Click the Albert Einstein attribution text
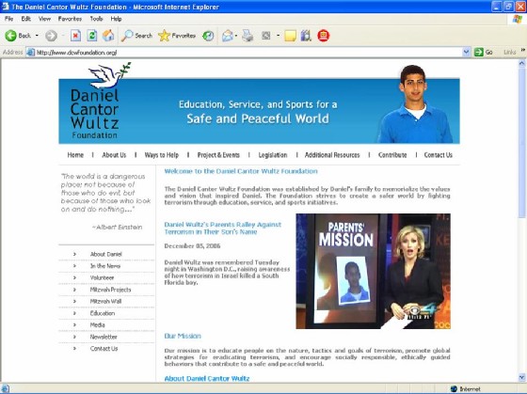 [x=117, y=227]
